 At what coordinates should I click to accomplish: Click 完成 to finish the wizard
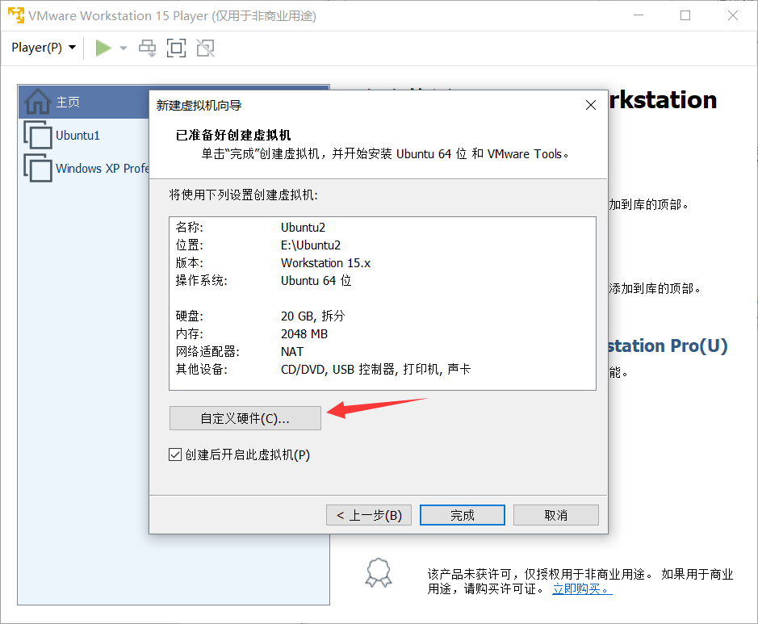tap(463, 515)
